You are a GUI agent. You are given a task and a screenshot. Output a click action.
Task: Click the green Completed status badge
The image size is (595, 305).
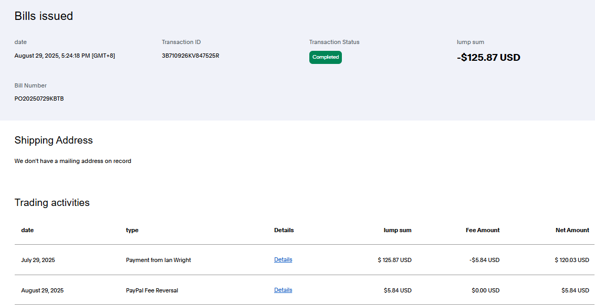click(325, 57)
